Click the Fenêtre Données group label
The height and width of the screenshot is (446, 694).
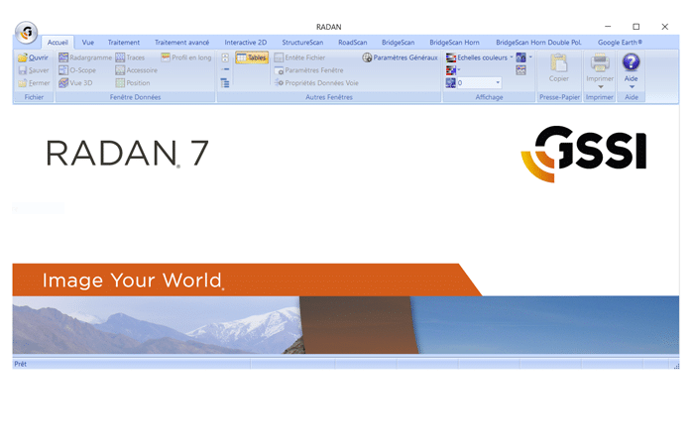tap(135, 97)
